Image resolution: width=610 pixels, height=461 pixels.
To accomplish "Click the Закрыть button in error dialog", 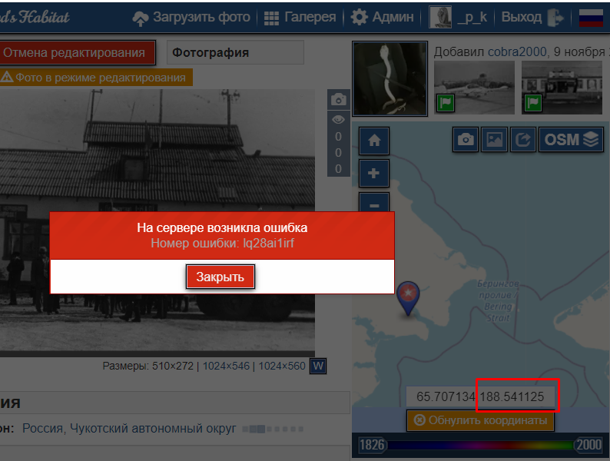I will point(220,277).
